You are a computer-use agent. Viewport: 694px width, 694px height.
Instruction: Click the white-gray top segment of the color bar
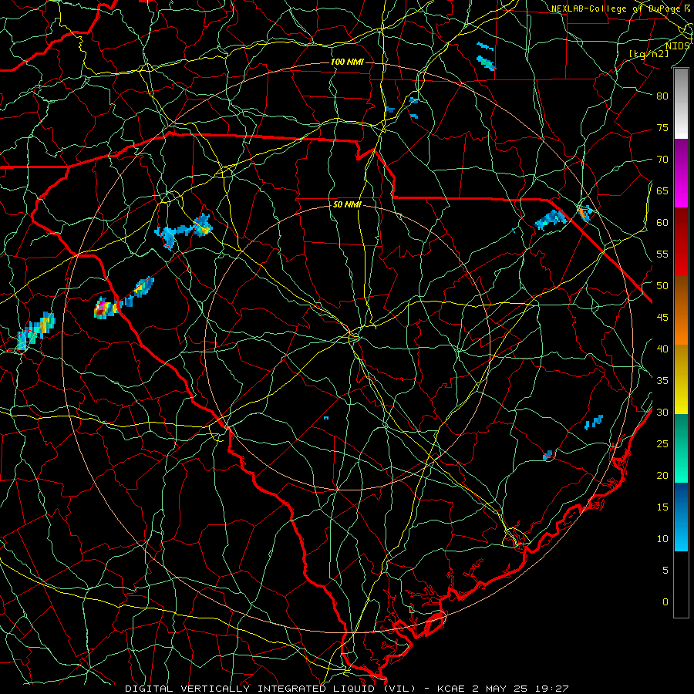pyautogui.click(x=681, y=104)
